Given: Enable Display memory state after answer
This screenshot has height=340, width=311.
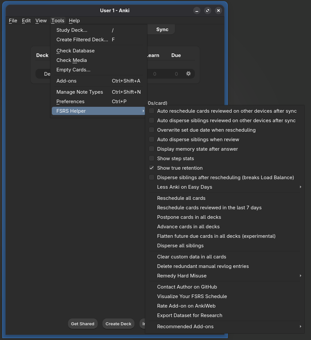Looking at the screenshot, I should click(x=152, y=149).
